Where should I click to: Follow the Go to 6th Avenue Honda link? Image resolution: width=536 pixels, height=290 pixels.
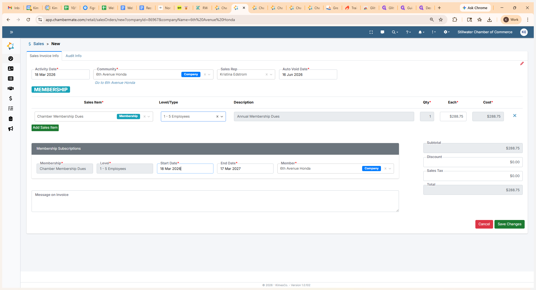115,83
